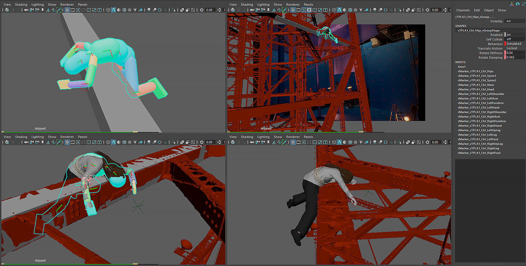Click the red Rotate Stiffness color indicator

coord(505,53)
